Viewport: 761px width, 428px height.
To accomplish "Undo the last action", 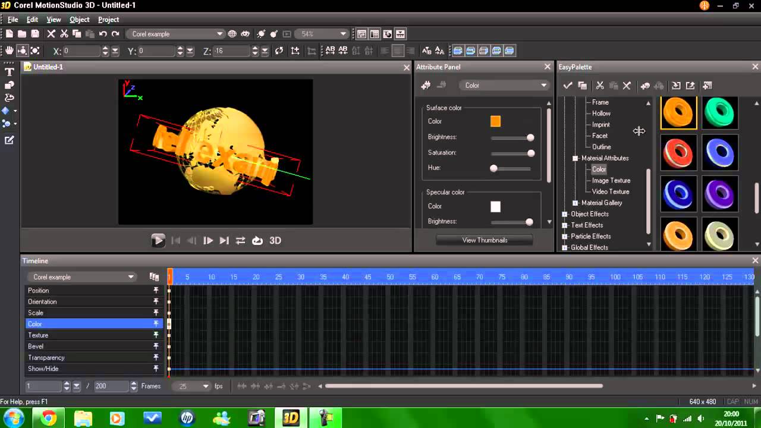I will [x=103, y=34].
